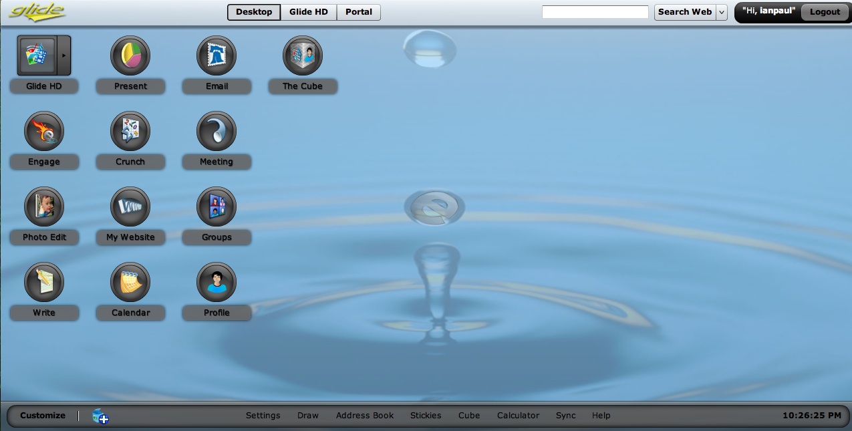Click Customize in the bottom bar
Screen dimensions: 852x431
point(43,416)
